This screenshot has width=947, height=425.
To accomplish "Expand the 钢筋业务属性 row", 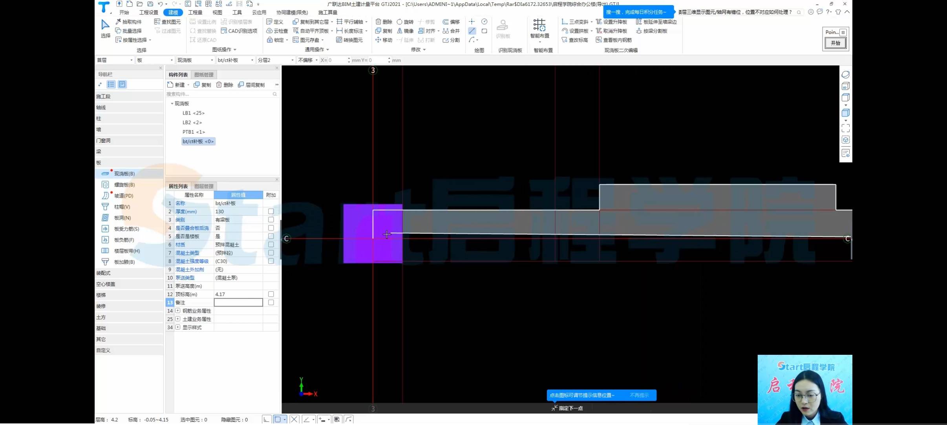I will [x=178, y=311].
